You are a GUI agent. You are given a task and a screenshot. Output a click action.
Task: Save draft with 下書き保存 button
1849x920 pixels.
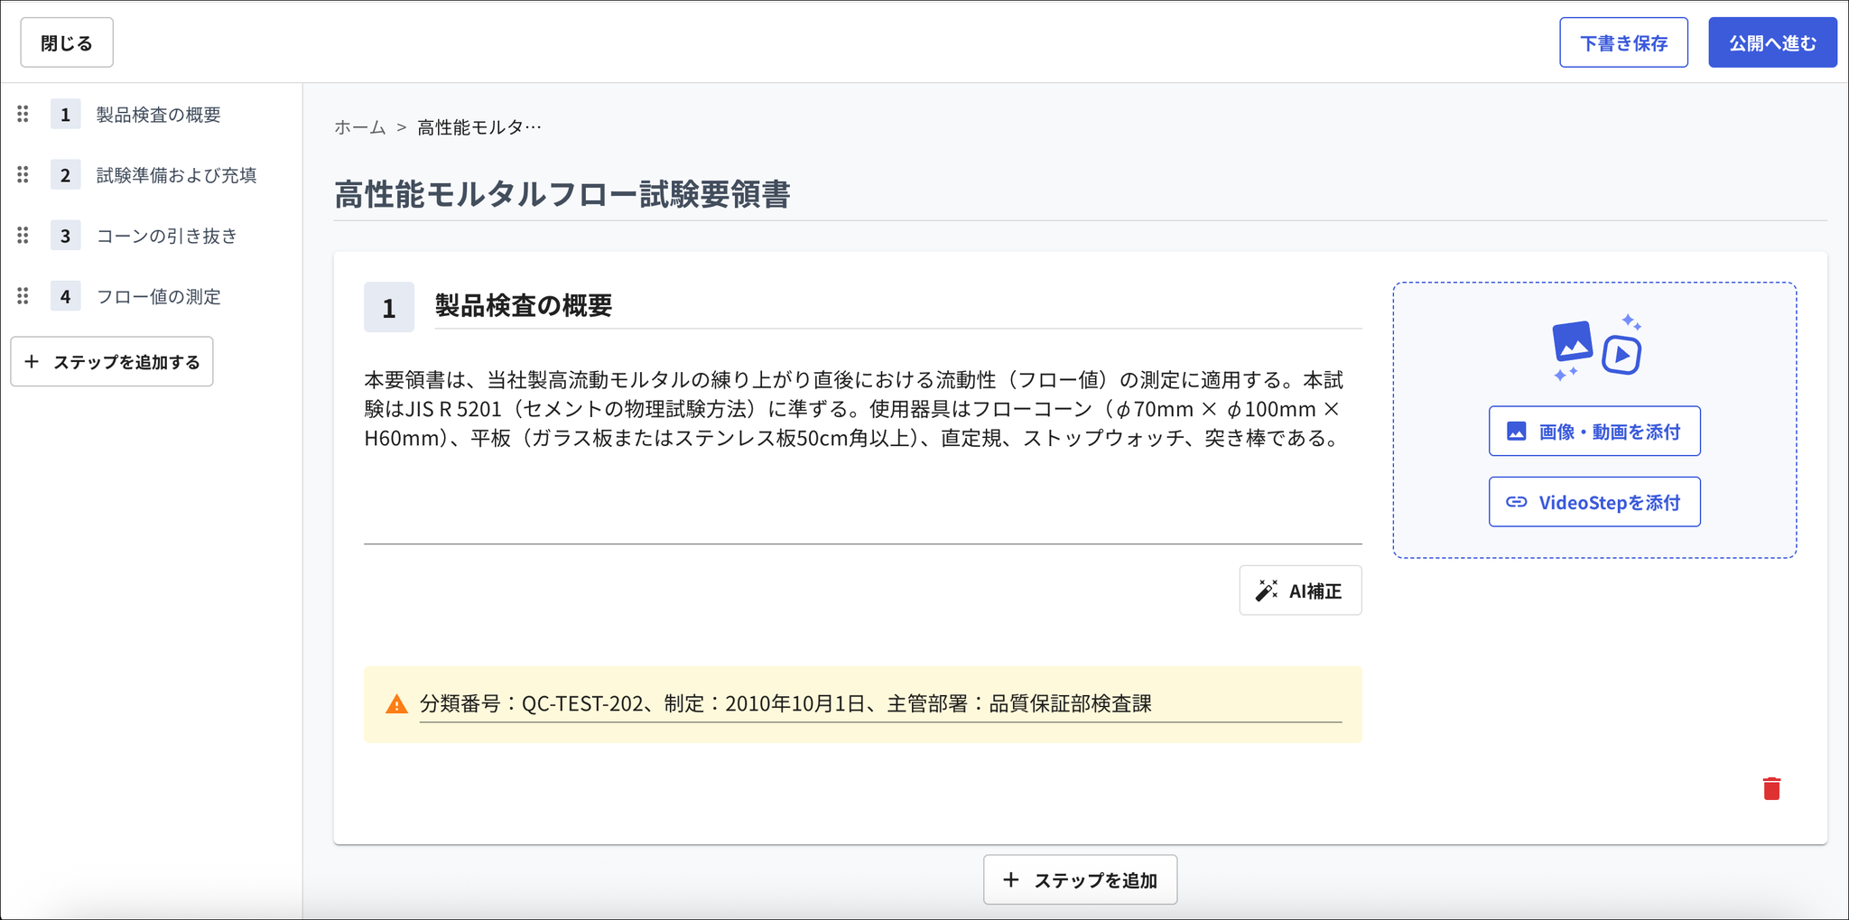tap(1623, 42)
